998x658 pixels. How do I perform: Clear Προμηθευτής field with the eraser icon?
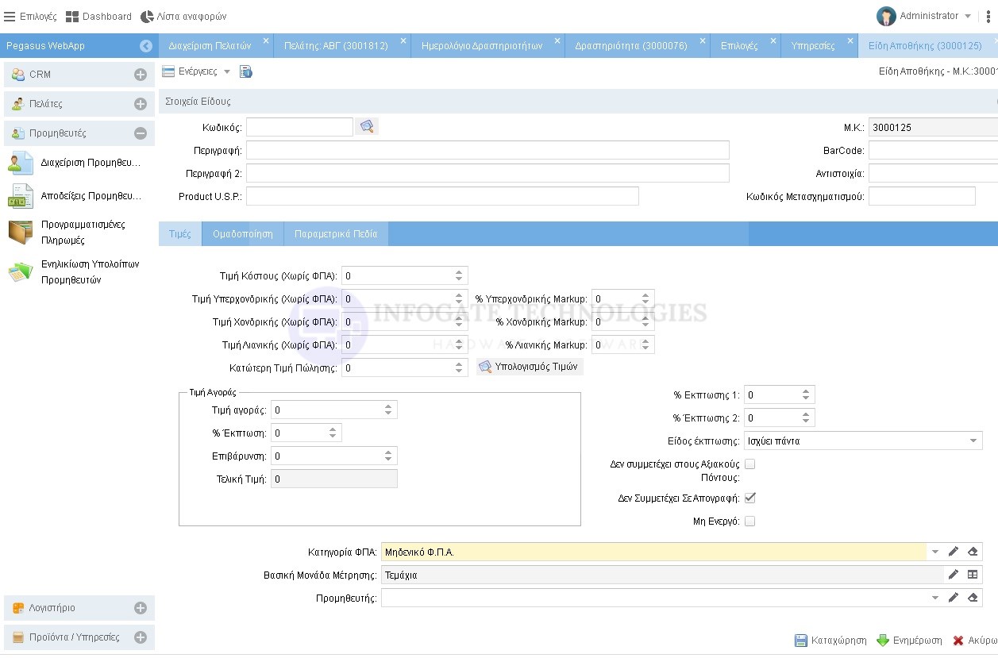coord(973,598)
